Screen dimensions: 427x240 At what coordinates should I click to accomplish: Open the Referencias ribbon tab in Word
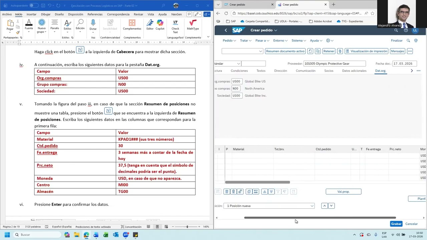(x=95, y=14)
